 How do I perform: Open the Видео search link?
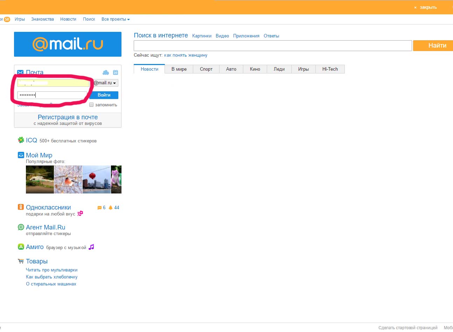tap(222, 36)
